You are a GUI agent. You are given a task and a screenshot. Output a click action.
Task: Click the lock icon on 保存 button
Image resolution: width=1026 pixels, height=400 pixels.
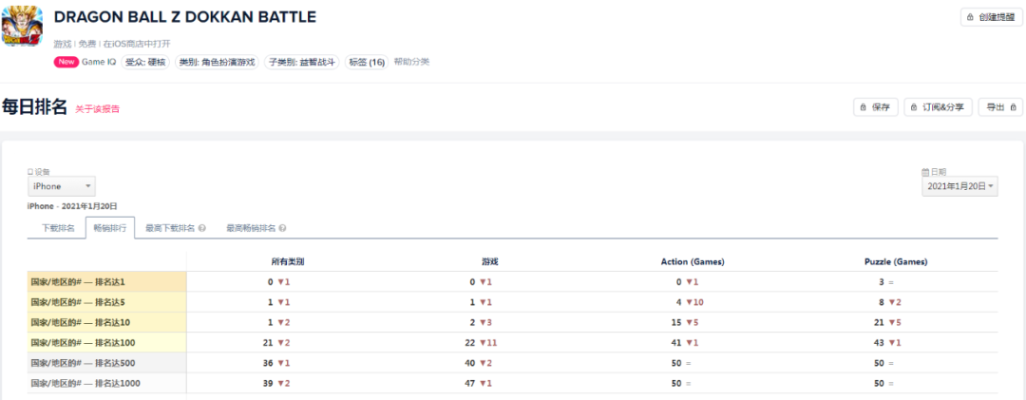coord(863,107)
